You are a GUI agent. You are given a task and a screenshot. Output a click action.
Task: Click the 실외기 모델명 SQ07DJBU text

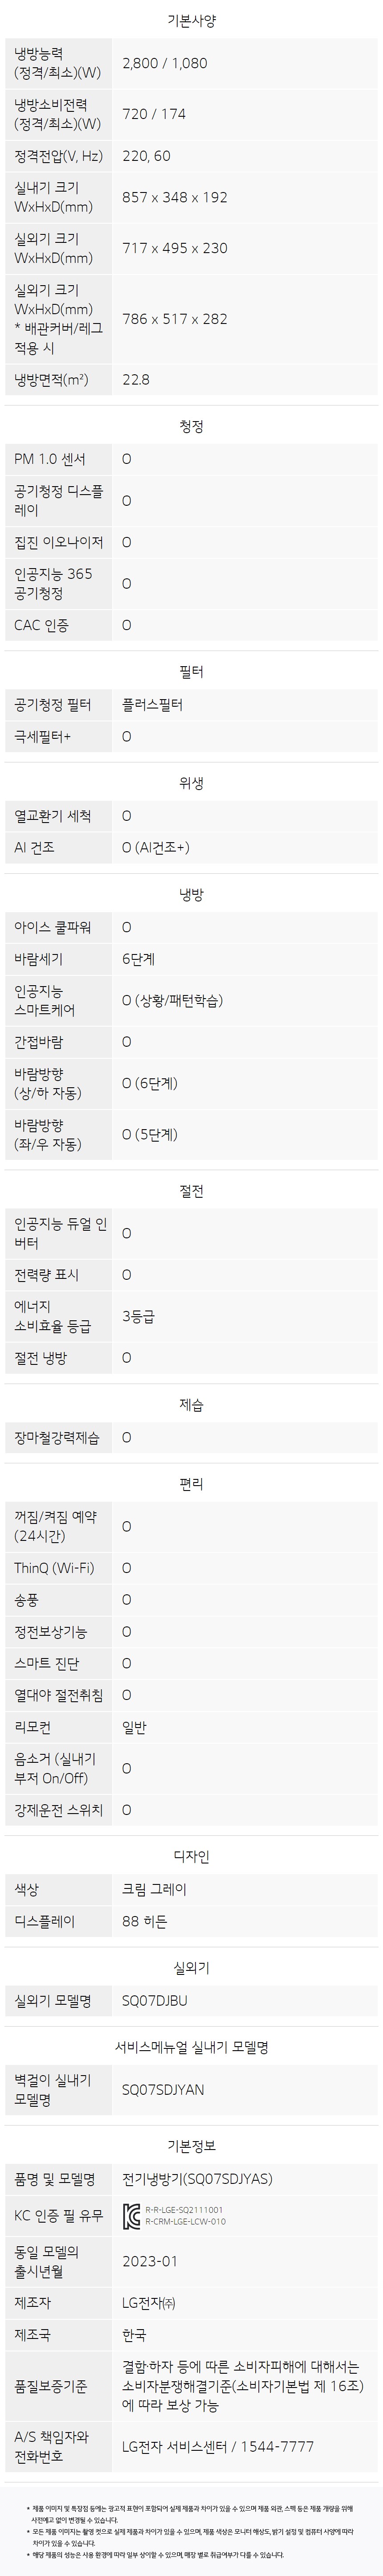click(154, 2001)
